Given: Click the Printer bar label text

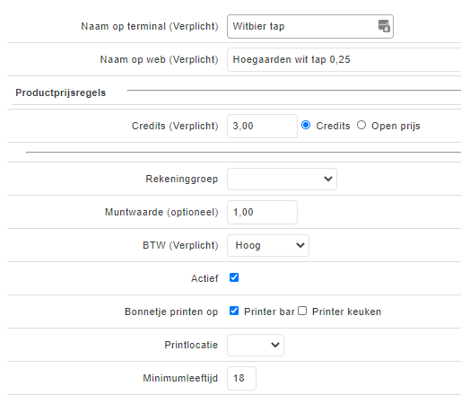Looking at the screenshot, I should pos(269,312).
